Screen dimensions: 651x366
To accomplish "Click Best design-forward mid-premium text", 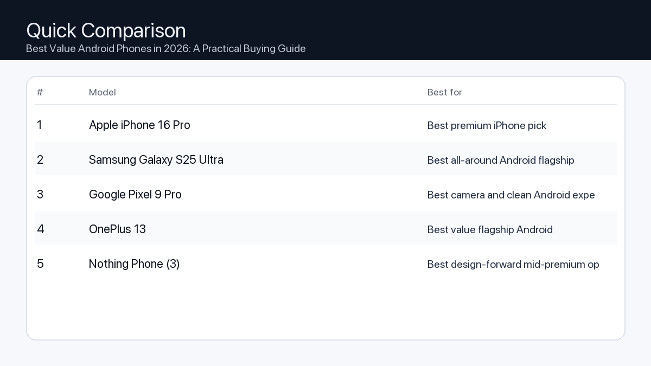I will (513, 265).
